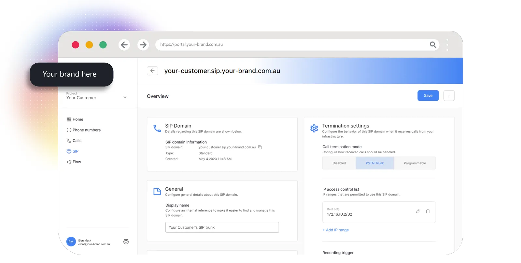Image resolution: width=521 pixels, height=263 pixels.
Task: Click the Recording trigger heading
Action: click(x=338, y=253)
